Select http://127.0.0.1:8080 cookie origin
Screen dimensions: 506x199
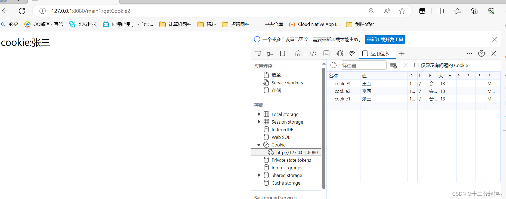click(286, 152)
